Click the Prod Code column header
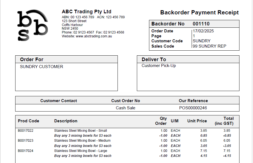This screenshot has height=163, width=253. click(28, 121)
